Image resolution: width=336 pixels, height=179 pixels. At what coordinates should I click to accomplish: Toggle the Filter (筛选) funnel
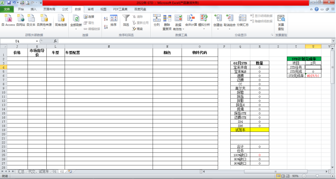(x=126, y=21)
